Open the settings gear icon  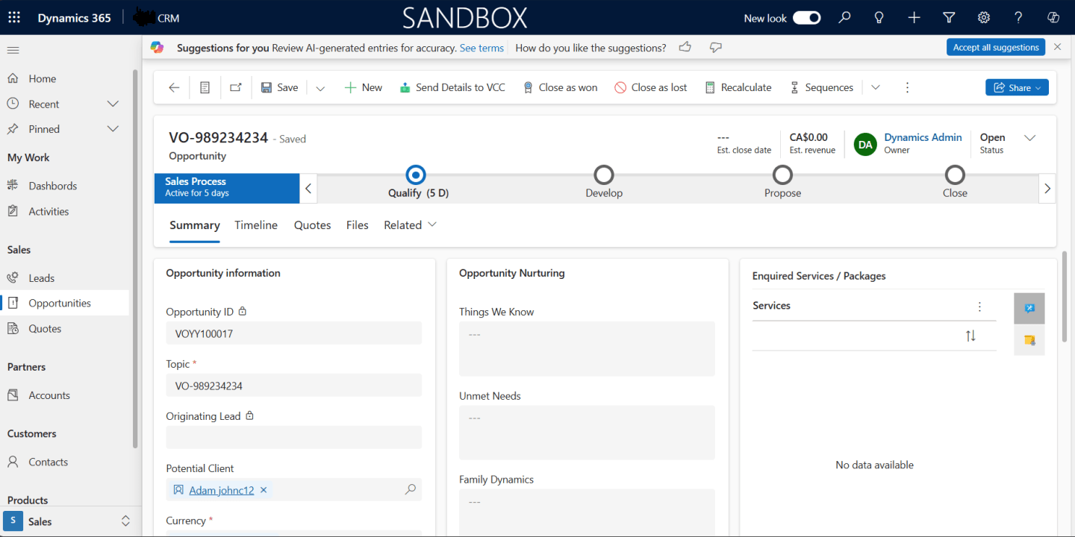[984, 18]
